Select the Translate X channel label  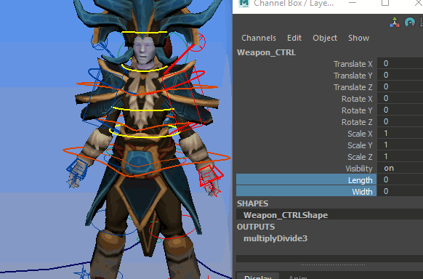click(352, 64)
